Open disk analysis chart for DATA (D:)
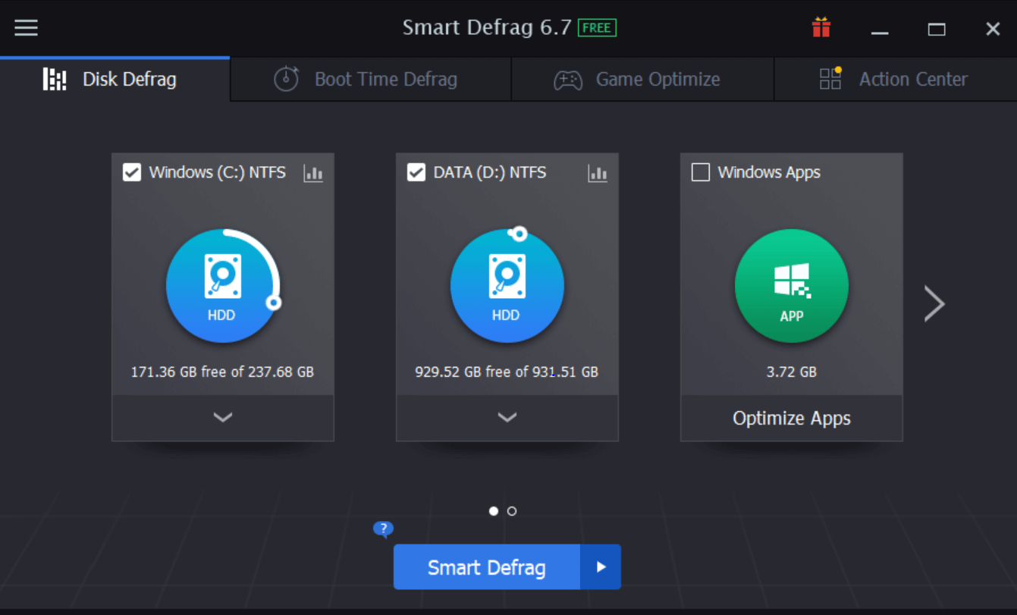The width and height of the screenshot is (1017, 615). pyautogui.click(x=598, y=173)
